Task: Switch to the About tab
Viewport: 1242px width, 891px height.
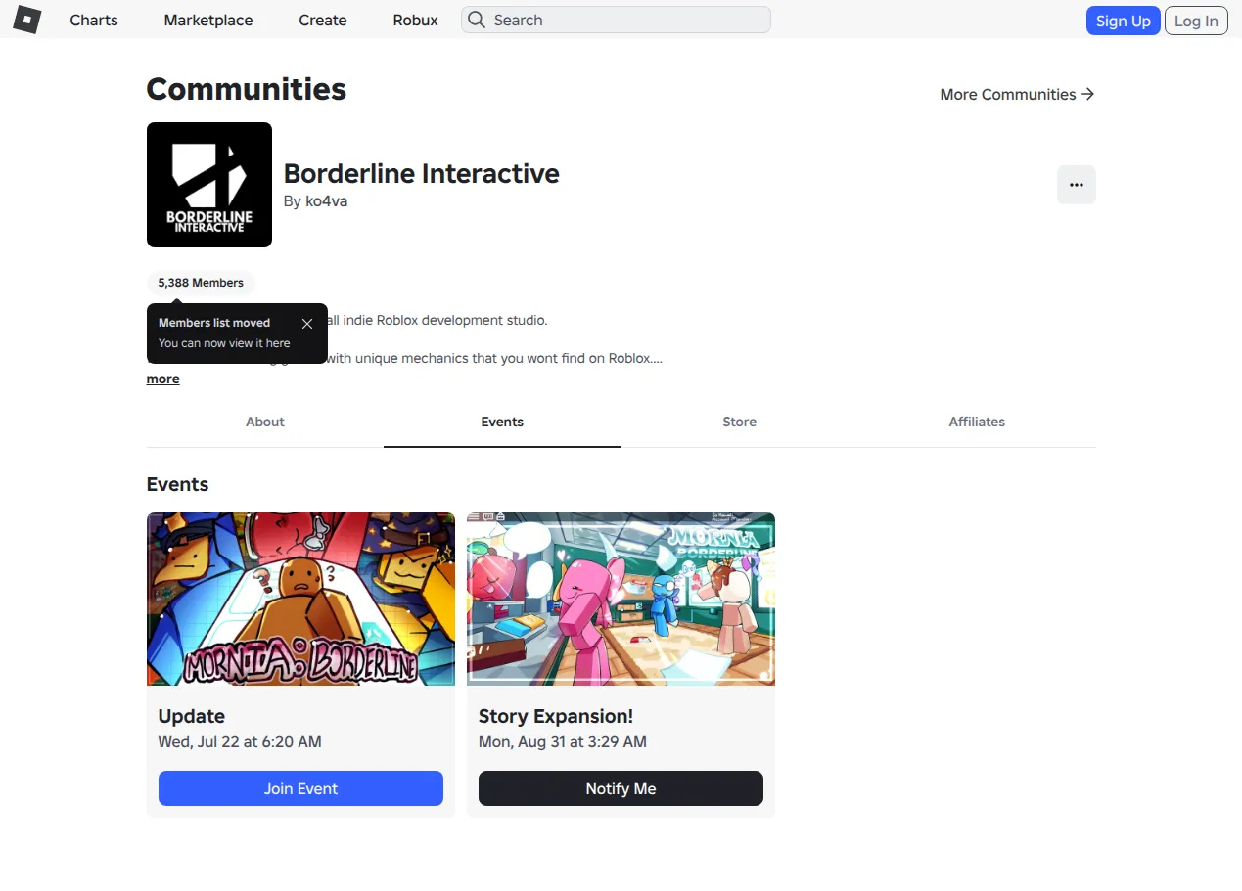Action: coord(265,422)
